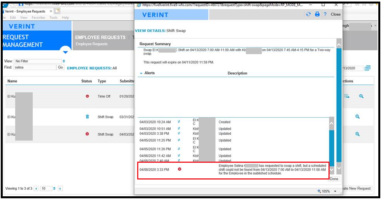Click the red error icon for 04/08/2020 3:33 PM
The height and width of the screenshot is (199, 383).
point(180,169)
